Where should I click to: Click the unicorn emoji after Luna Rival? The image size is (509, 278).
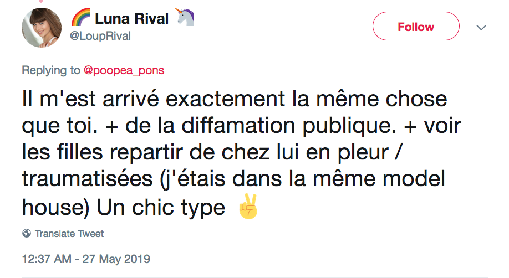click(x=185, y=19)
